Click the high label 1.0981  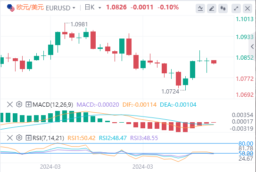tap(79, 24)
